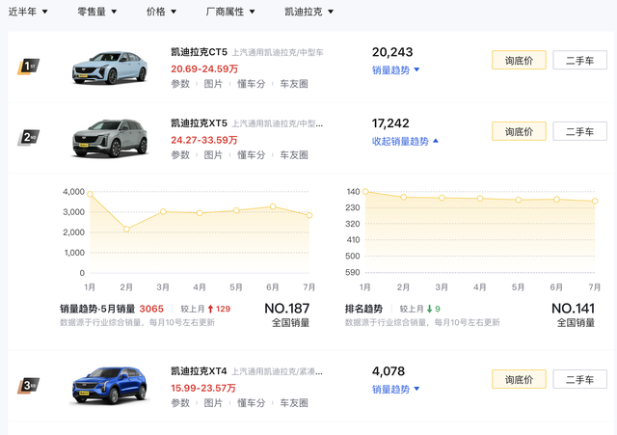
Task: Click the 15.99-23.57万 price text
Action: pyautogui.click(x=203, y=388)
